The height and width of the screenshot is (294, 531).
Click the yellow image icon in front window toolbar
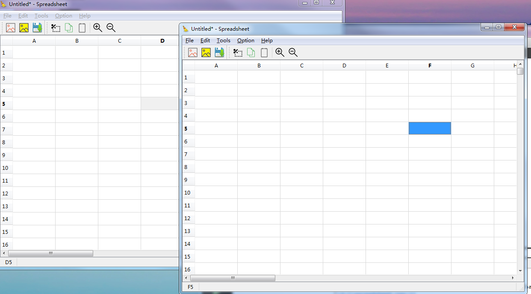click(206, 52)
